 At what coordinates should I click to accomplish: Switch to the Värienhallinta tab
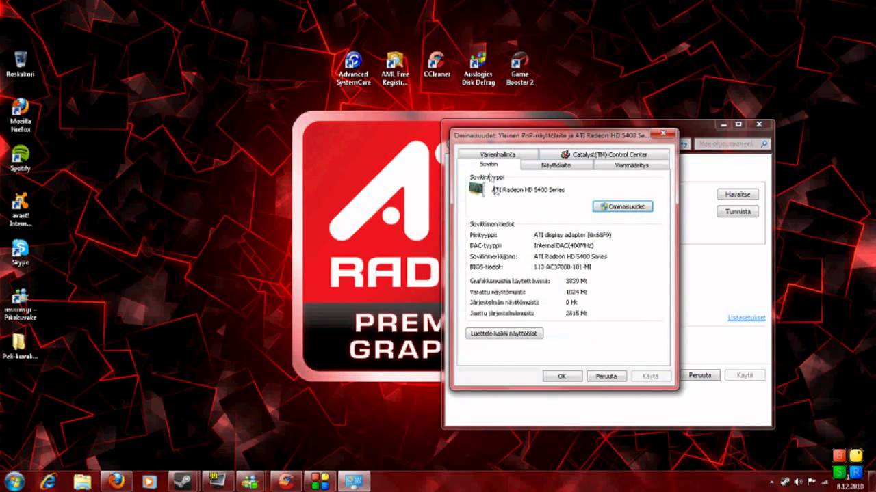click(498, 154)
